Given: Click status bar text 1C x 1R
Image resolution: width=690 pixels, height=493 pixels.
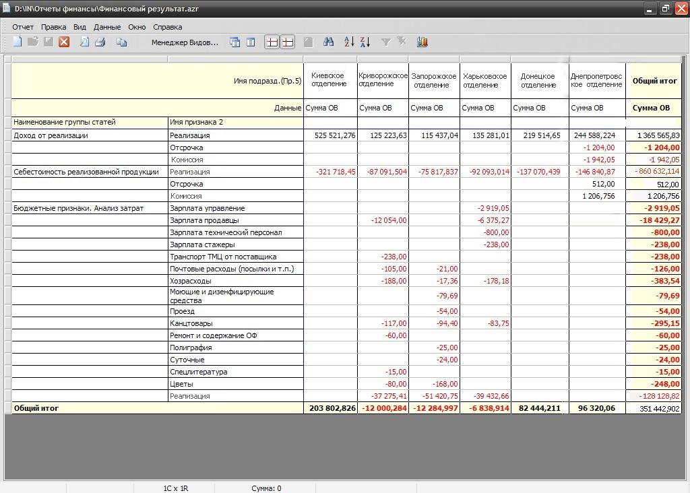Looking at the screenshot, I should (x=176, y=488).
